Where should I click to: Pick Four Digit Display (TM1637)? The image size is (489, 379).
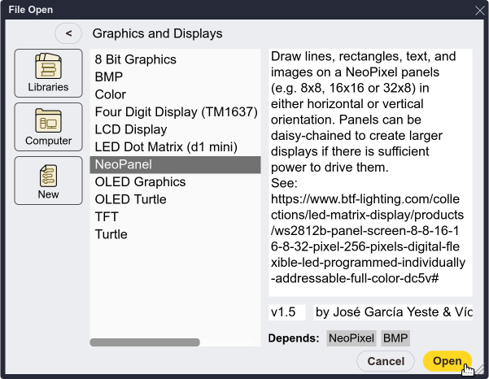point(176,112)
